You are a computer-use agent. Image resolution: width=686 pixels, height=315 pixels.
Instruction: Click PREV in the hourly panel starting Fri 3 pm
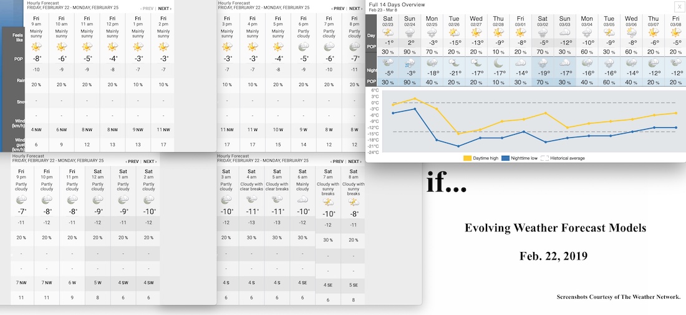tap(338, 8)
